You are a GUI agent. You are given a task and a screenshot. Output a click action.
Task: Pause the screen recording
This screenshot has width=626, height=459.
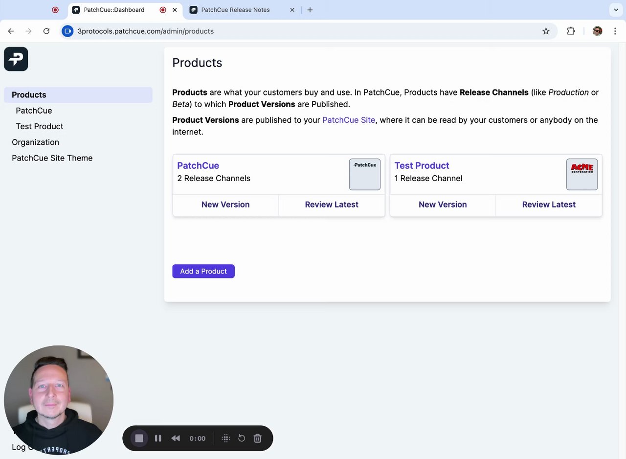(x=158, y=438)
